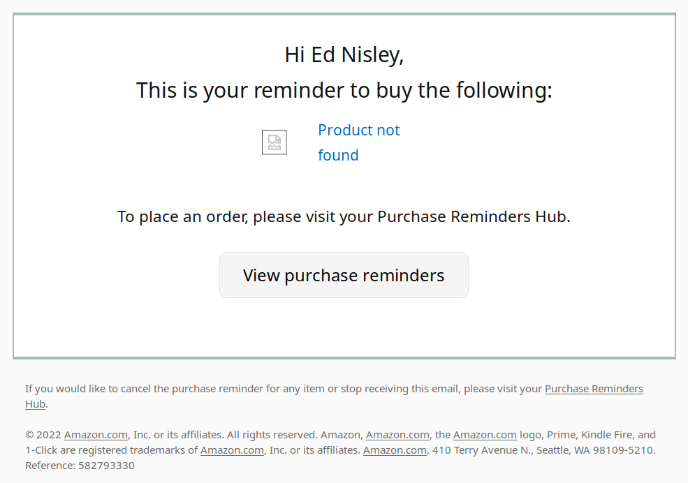
Task: Click the "This is your reminder" heading
Action: coord(344,90)
